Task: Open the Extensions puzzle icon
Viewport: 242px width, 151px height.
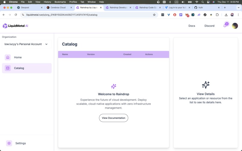Action: tap(217, 15)
